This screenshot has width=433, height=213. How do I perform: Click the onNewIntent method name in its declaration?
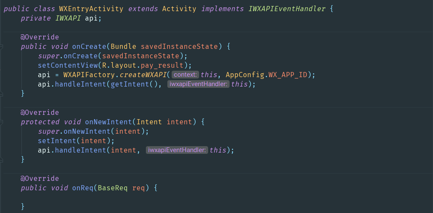[109, 122]
